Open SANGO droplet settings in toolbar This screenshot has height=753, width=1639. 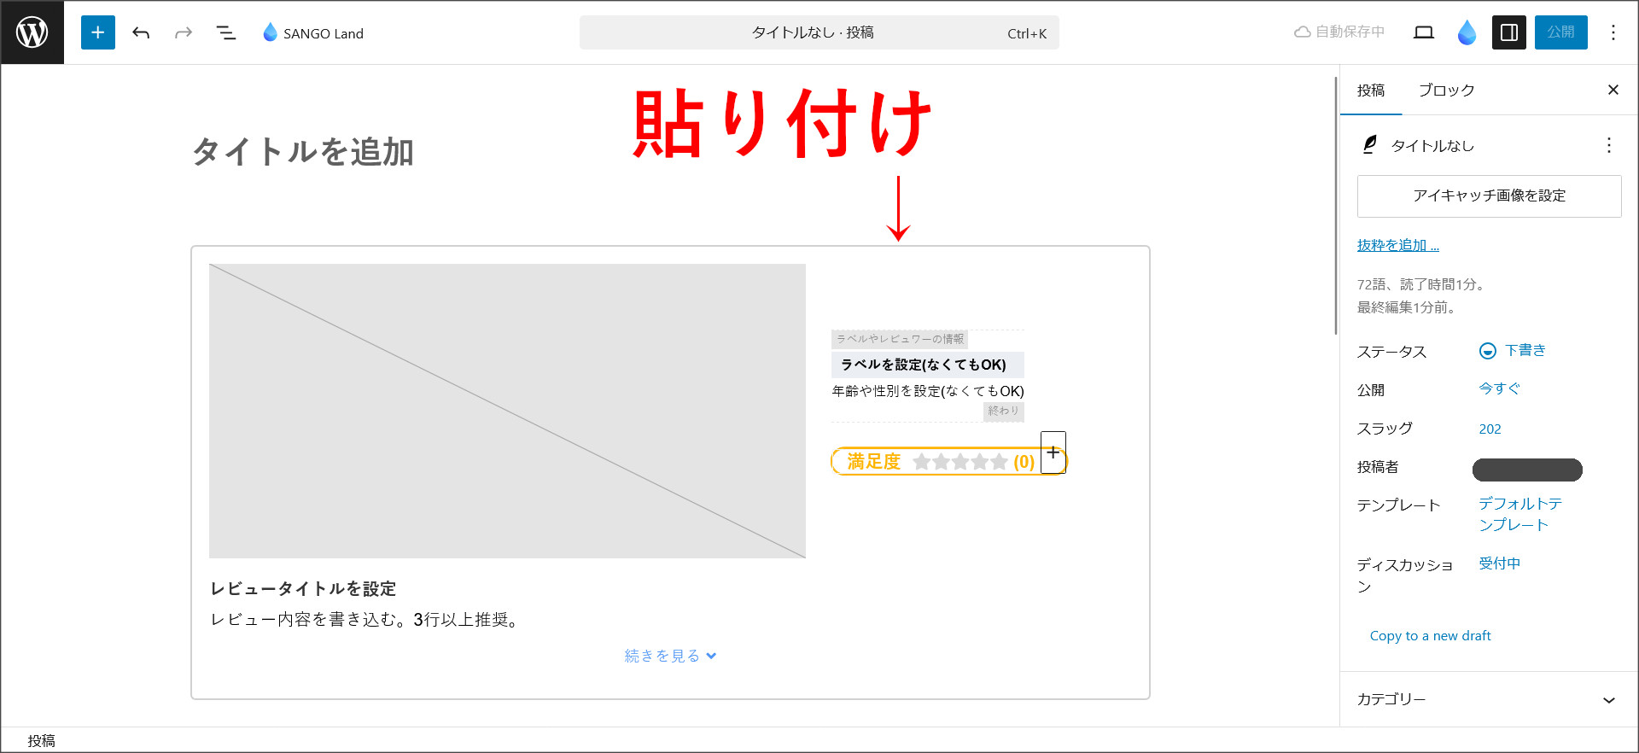tap(1467, 32)
